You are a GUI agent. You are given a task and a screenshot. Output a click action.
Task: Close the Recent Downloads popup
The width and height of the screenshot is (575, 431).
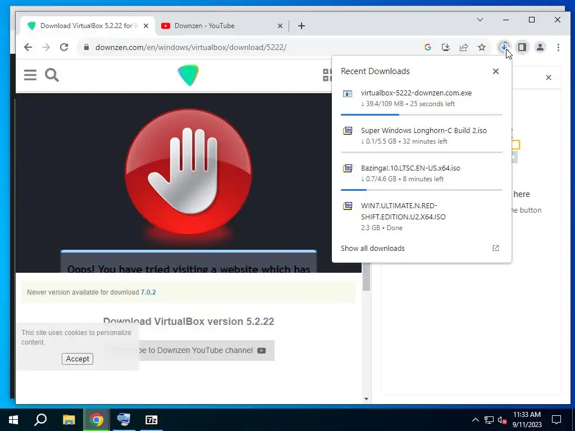[496, 71]
